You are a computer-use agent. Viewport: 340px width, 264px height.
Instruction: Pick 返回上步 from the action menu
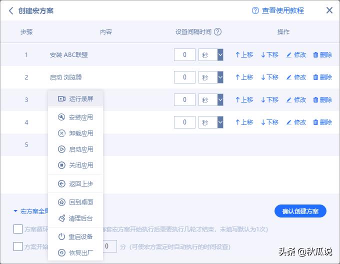click(75, 184)
